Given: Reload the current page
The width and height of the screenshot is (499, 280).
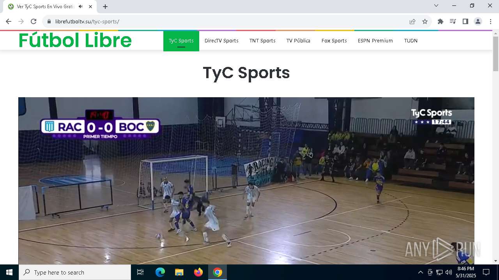Looking at the screenshot, I should click(34, 21).
